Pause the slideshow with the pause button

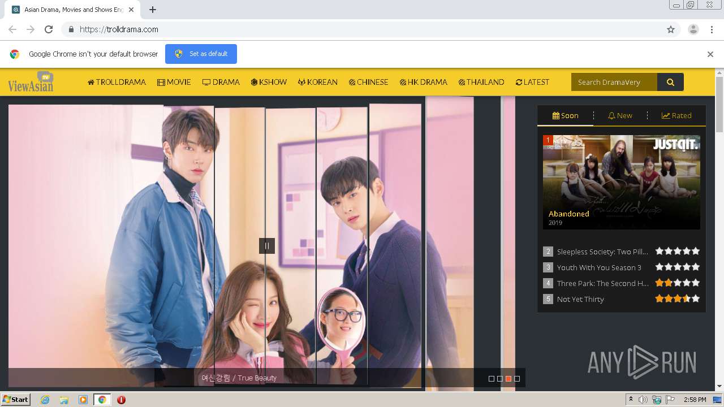[x=267, y=246]
